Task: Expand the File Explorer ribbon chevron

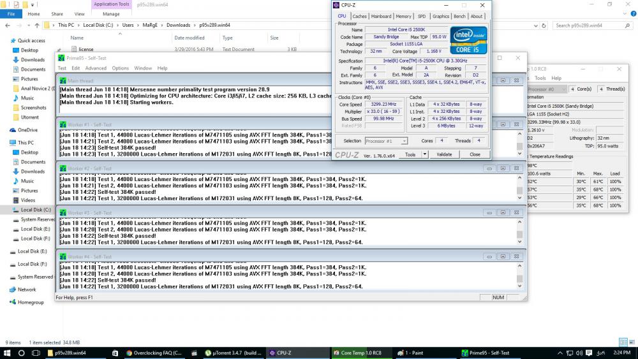Action: pos(623,13)
